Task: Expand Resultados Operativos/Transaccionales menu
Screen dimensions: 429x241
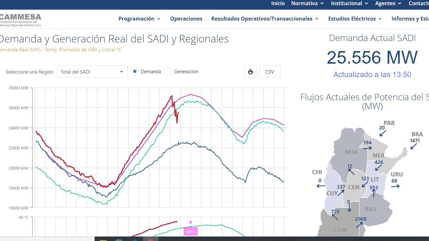Action: pyautogui.click(x=265, y=19)
